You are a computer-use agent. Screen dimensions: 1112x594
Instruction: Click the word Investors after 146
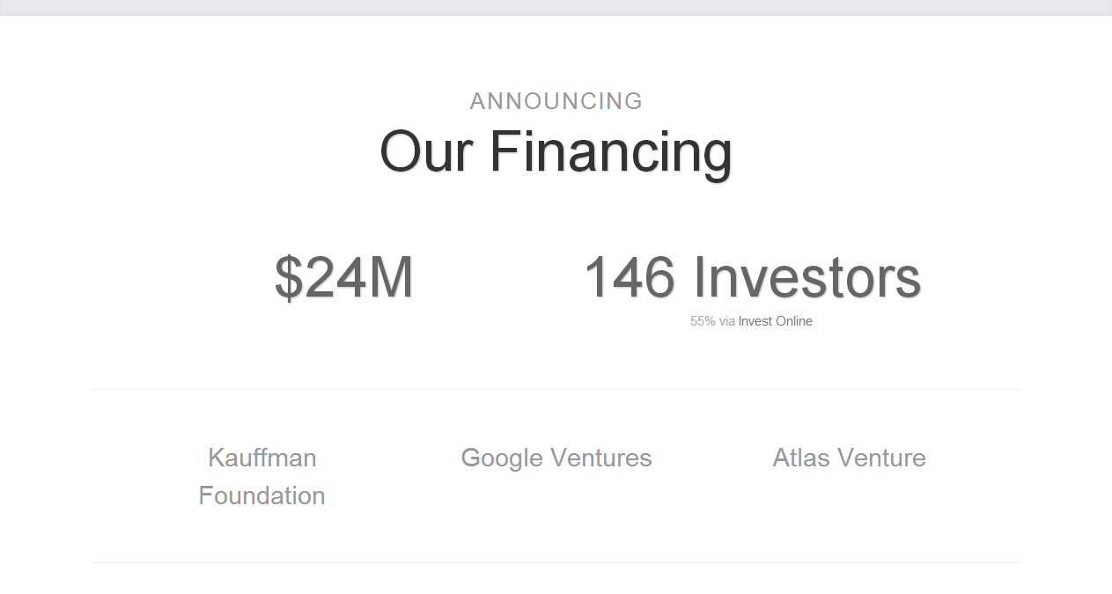point(807,277)
